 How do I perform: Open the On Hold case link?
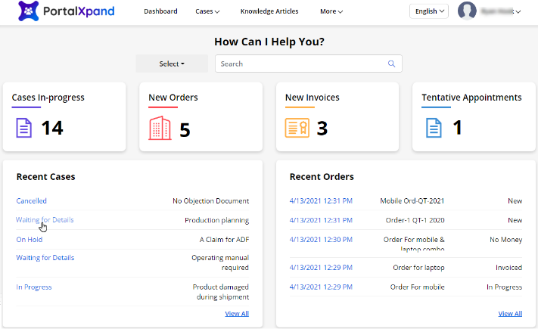[30, 239]
